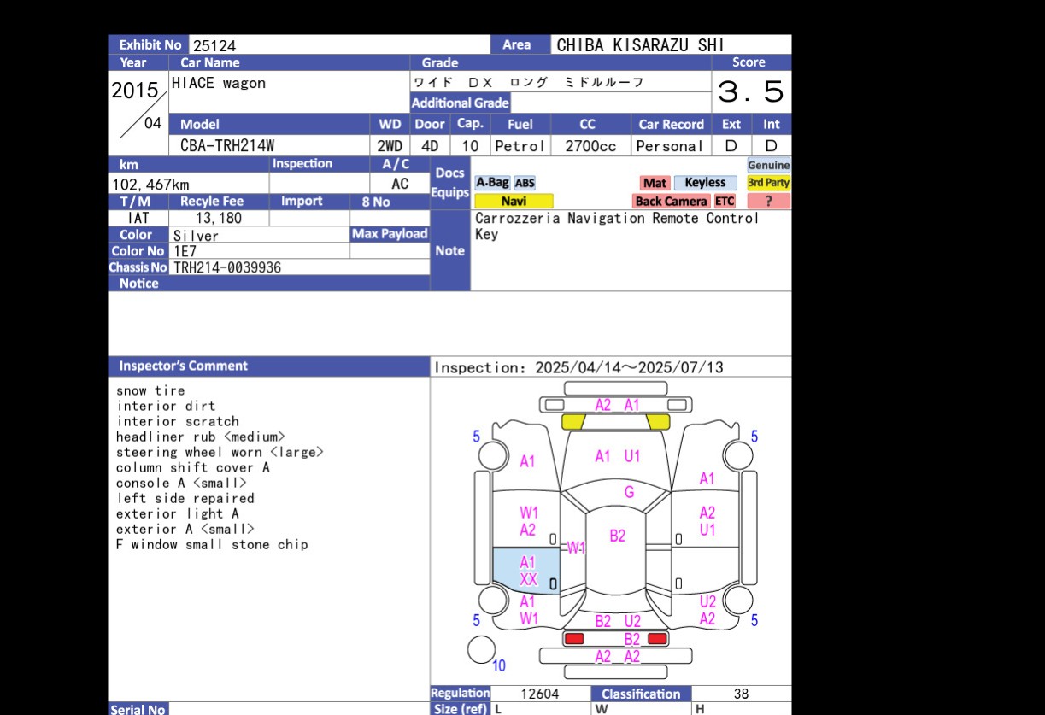Click the 'snow tire' comment line
Viewport: 1045px width, 715px height.
[x=150, y=390]
